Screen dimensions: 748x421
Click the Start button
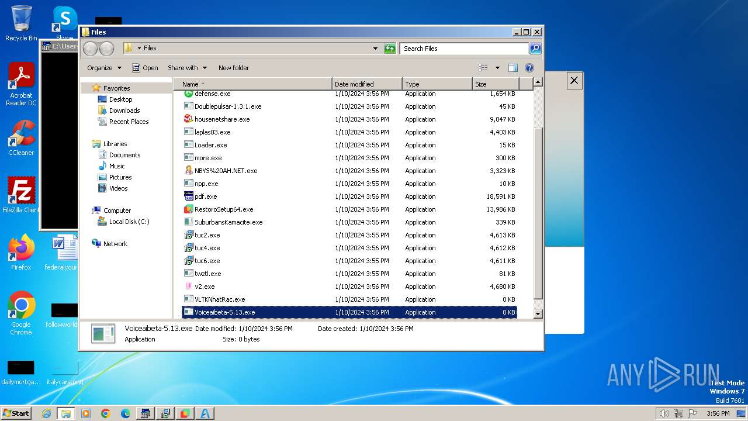(x=16, y=413)
